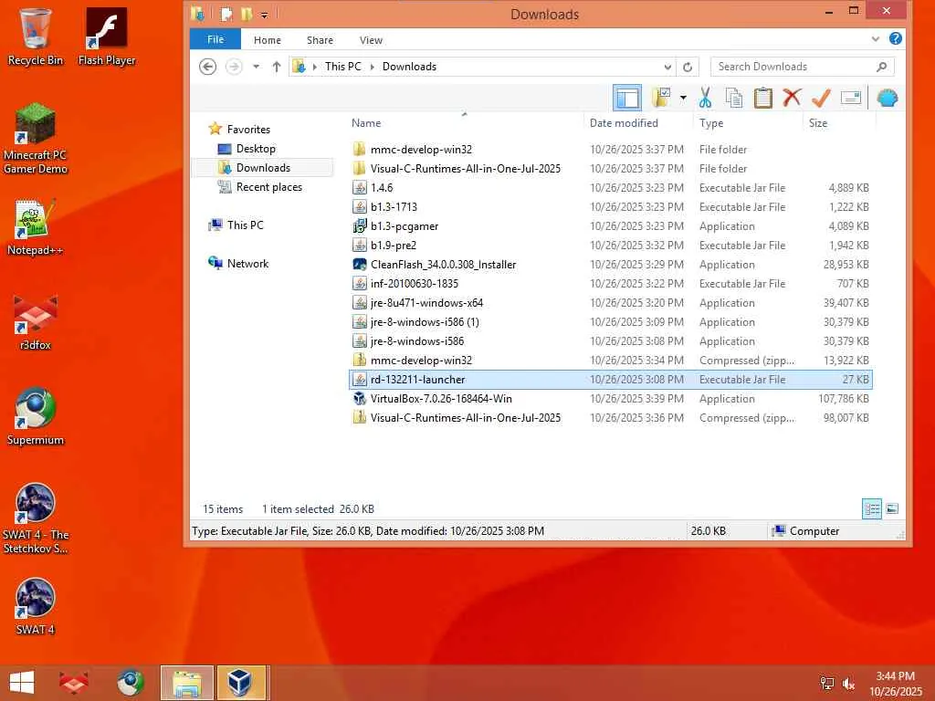Sort by the Type column header

pyautogui.click(x=711, y=123)
